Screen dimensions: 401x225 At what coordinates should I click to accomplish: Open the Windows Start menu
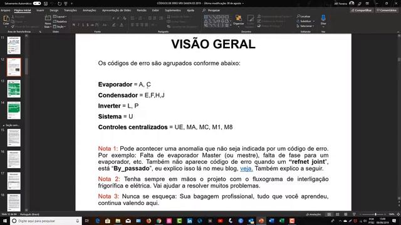[x=5, y=221]
